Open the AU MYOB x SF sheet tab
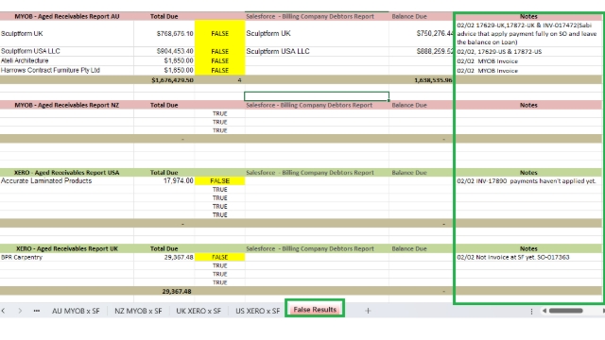This screenshot has width=605, height=340. pos(76,311)
